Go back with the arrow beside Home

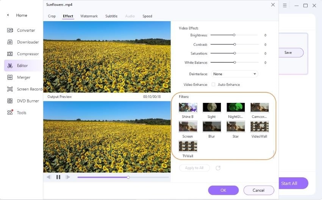point(8,15)
